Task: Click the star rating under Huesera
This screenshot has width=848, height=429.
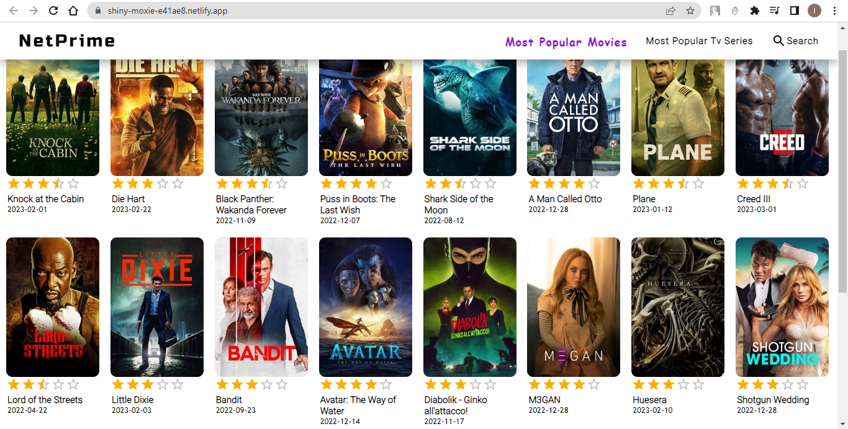Action: 669,385
